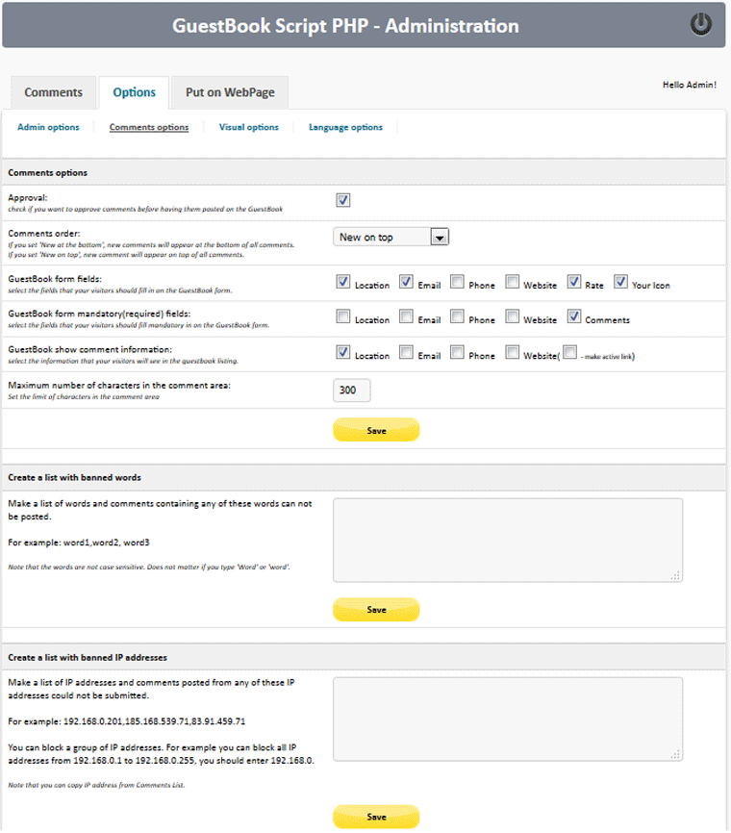
Task: Save the Comments options settings
Action: 375,429
